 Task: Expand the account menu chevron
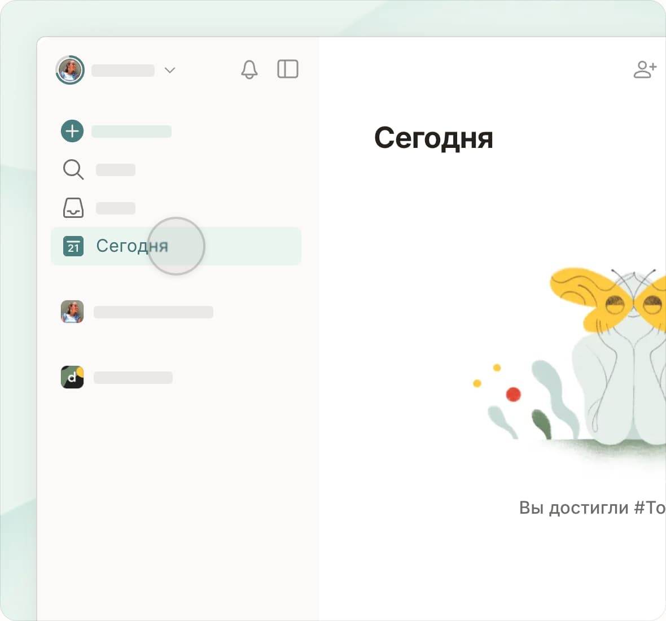[169, 71]
